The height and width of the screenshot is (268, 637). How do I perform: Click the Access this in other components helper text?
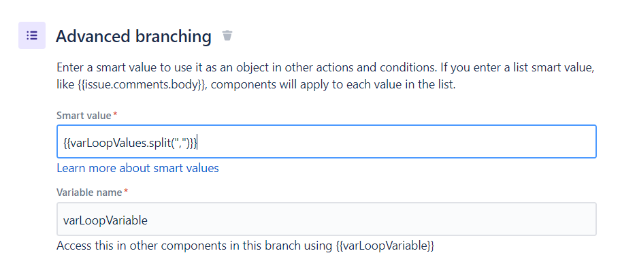[246, 246]
